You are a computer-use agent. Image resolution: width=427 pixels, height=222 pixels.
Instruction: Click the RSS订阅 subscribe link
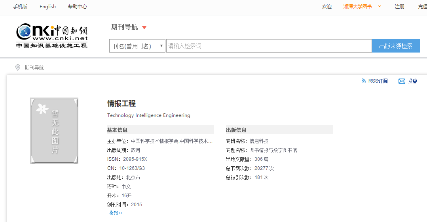pos(378,81)
